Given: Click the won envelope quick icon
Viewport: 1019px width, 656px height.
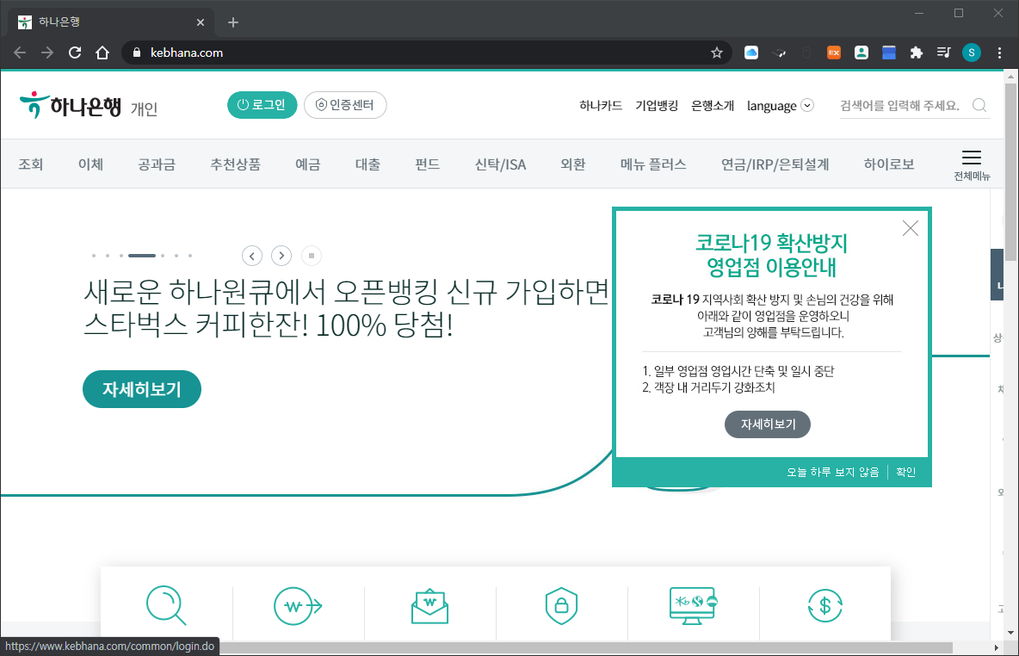Looking at the screenshot, I should point(429,606).
